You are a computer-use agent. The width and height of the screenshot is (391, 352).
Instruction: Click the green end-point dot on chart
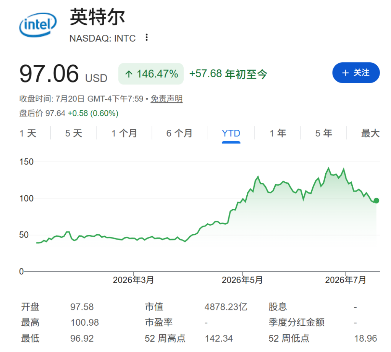(376, 200)
